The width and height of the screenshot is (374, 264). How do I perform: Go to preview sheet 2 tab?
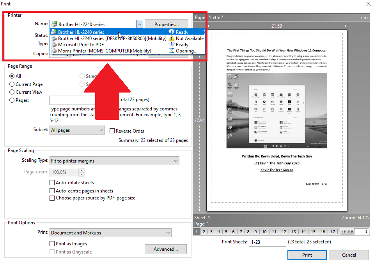[204, 232]
